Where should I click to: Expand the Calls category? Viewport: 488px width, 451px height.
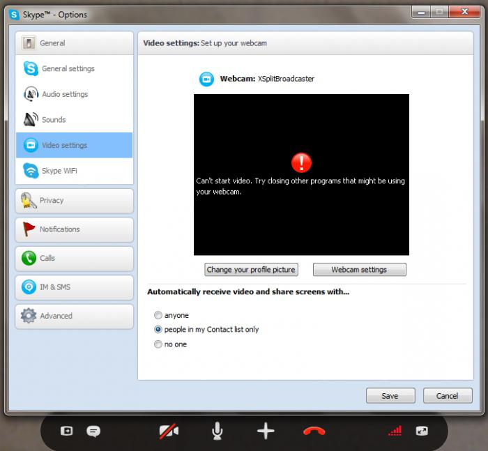(74, 259)
